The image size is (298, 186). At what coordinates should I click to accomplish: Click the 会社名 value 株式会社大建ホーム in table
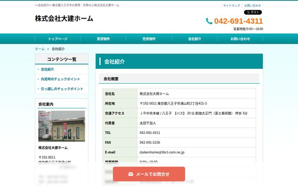154,94
